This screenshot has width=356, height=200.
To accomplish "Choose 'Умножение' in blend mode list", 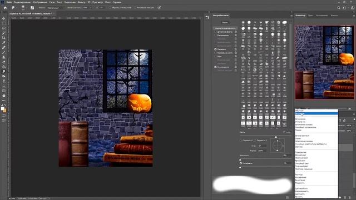I will coord(316,122).
